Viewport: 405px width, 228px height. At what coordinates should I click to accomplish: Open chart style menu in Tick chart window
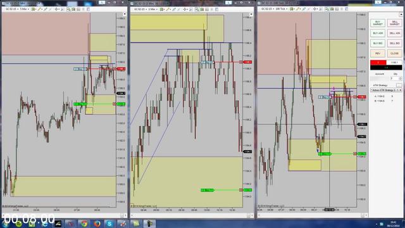(292, 9)
